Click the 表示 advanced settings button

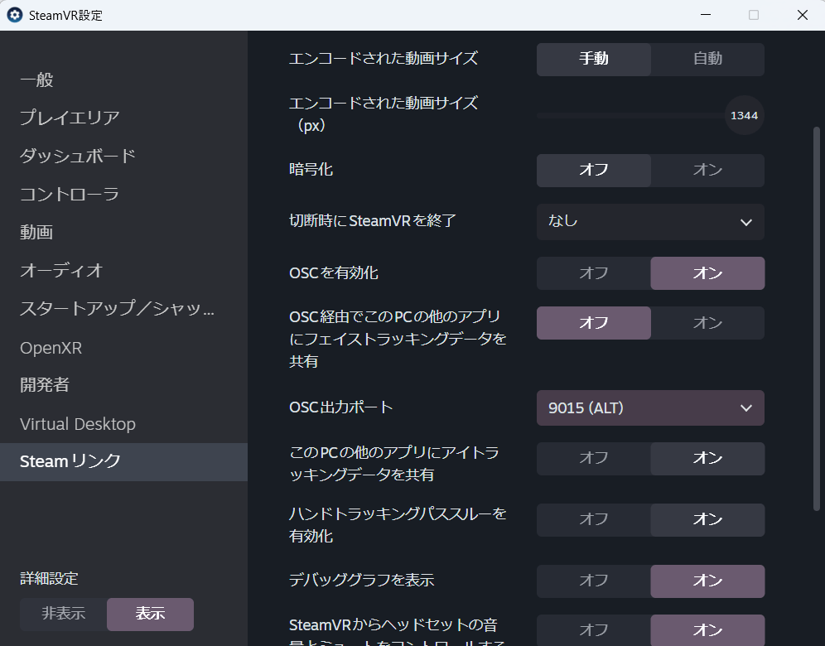(x=151, y=615)
